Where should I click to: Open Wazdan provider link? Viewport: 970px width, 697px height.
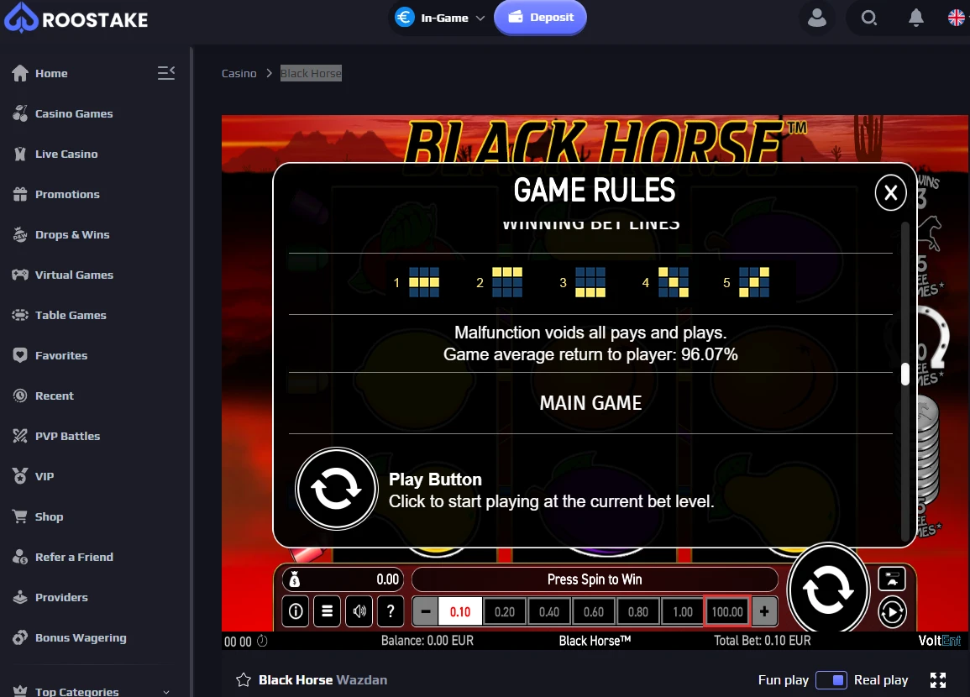362,679
